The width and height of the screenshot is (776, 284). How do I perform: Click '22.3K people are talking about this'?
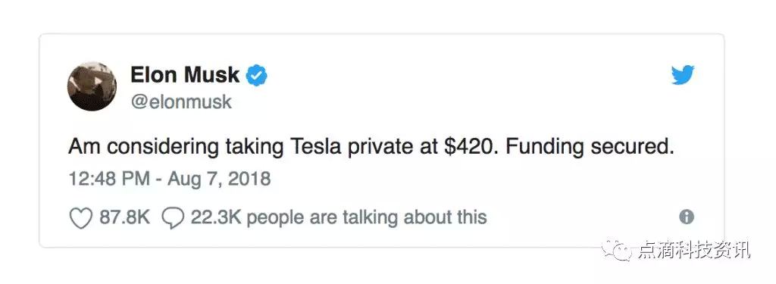(x=339, y=217)
